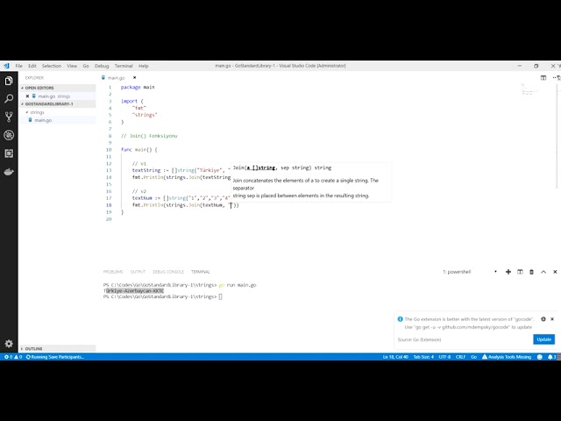Open the Edit menu
Screen dimensions: 561x421
[32, 66]
